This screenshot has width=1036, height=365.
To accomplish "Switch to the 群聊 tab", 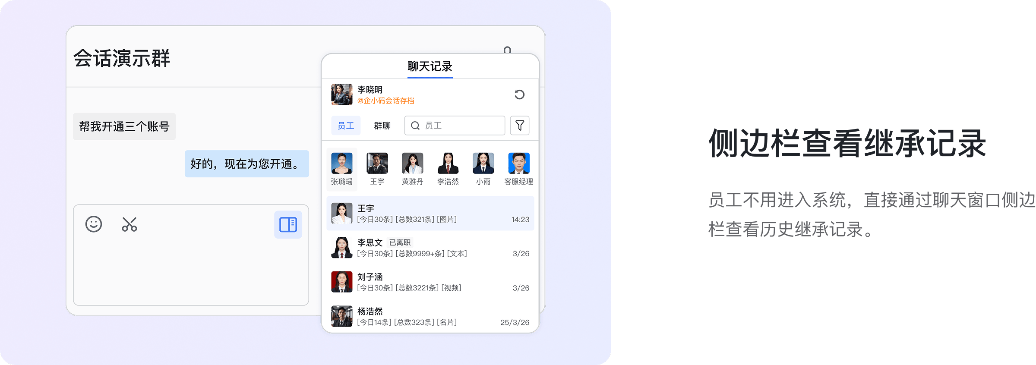I will (x=382, y=126).
